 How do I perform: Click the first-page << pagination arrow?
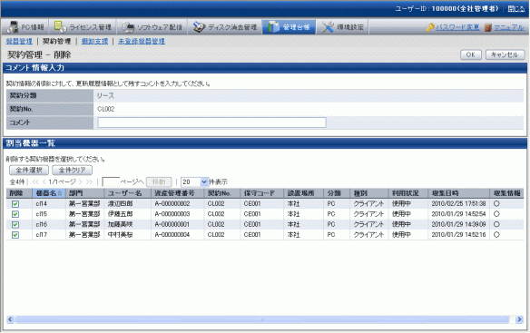35,181
